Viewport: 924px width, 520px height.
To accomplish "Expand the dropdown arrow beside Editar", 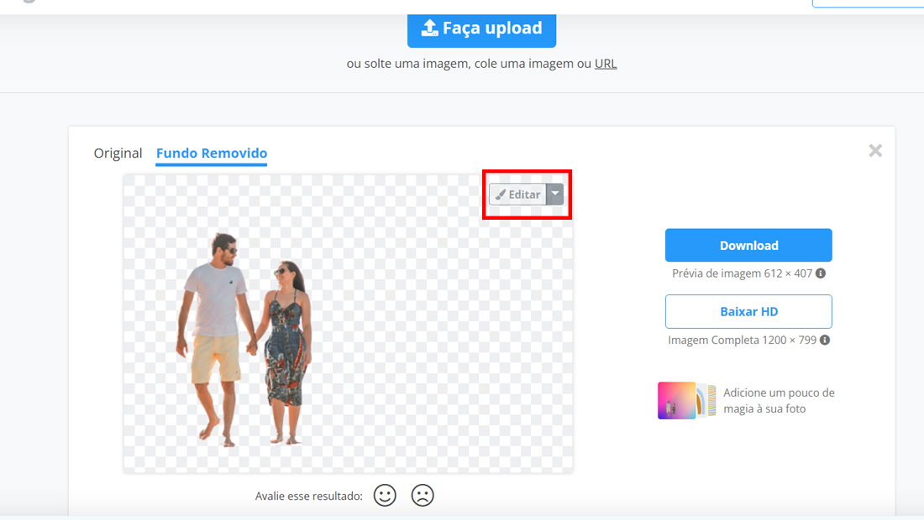I will coord(555,194).
